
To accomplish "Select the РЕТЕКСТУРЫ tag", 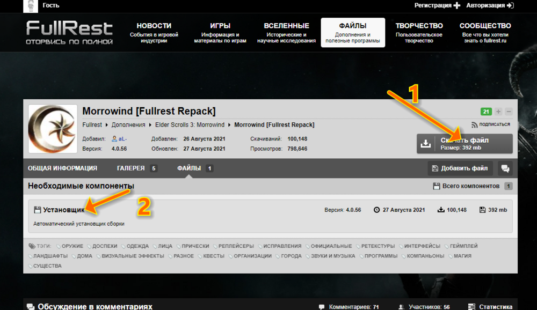I will click(378, 246).
